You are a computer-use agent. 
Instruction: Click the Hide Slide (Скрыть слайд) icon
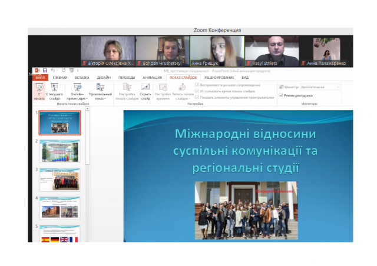coord(145,87)
